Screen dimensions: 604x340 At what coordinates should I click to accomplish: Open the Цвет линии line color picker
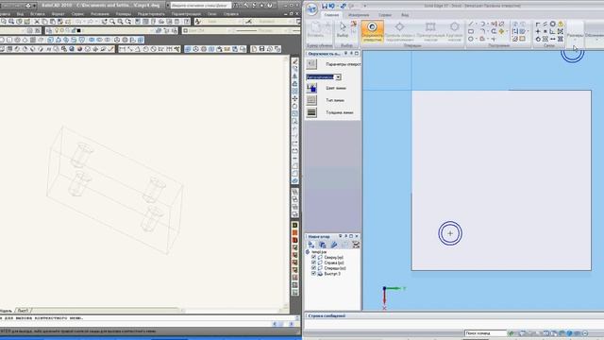(311, 88)
